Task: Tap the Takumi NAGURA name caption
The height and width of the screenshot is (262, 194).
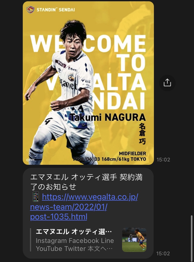Action: pos(108,117)
